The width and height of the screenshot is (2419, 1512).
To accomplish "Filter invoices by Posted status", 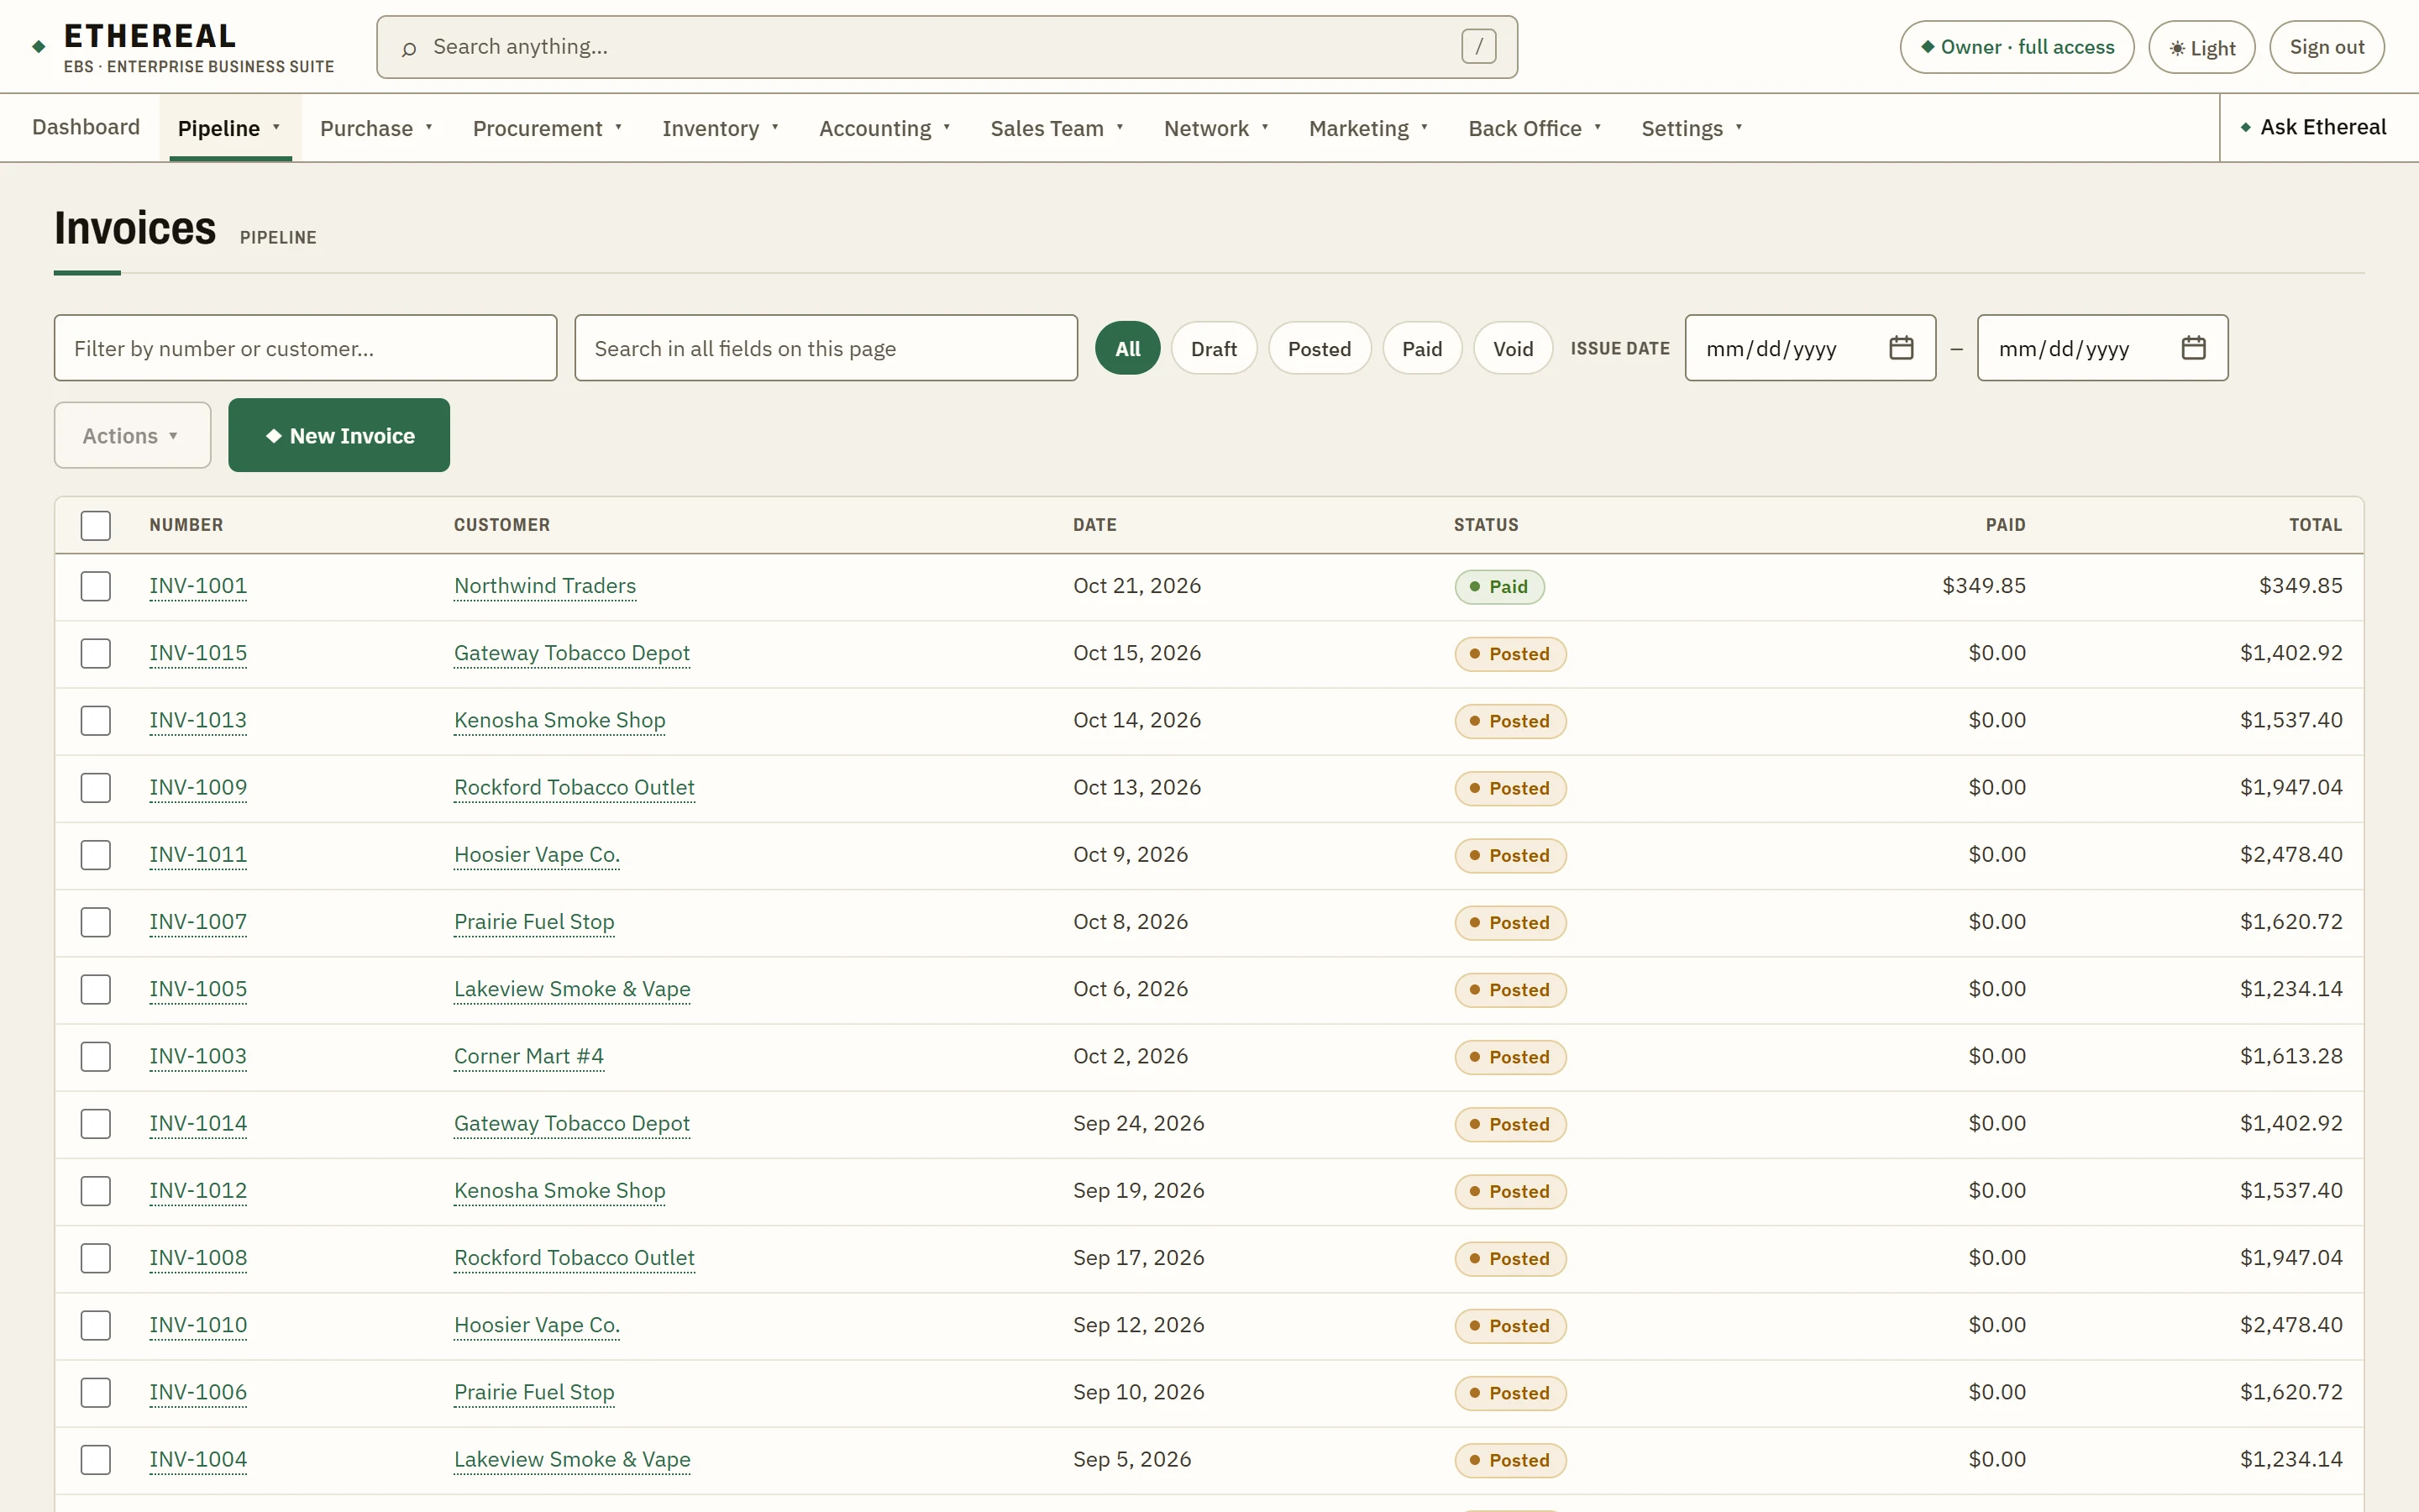I will click(x=1320, y=348).
